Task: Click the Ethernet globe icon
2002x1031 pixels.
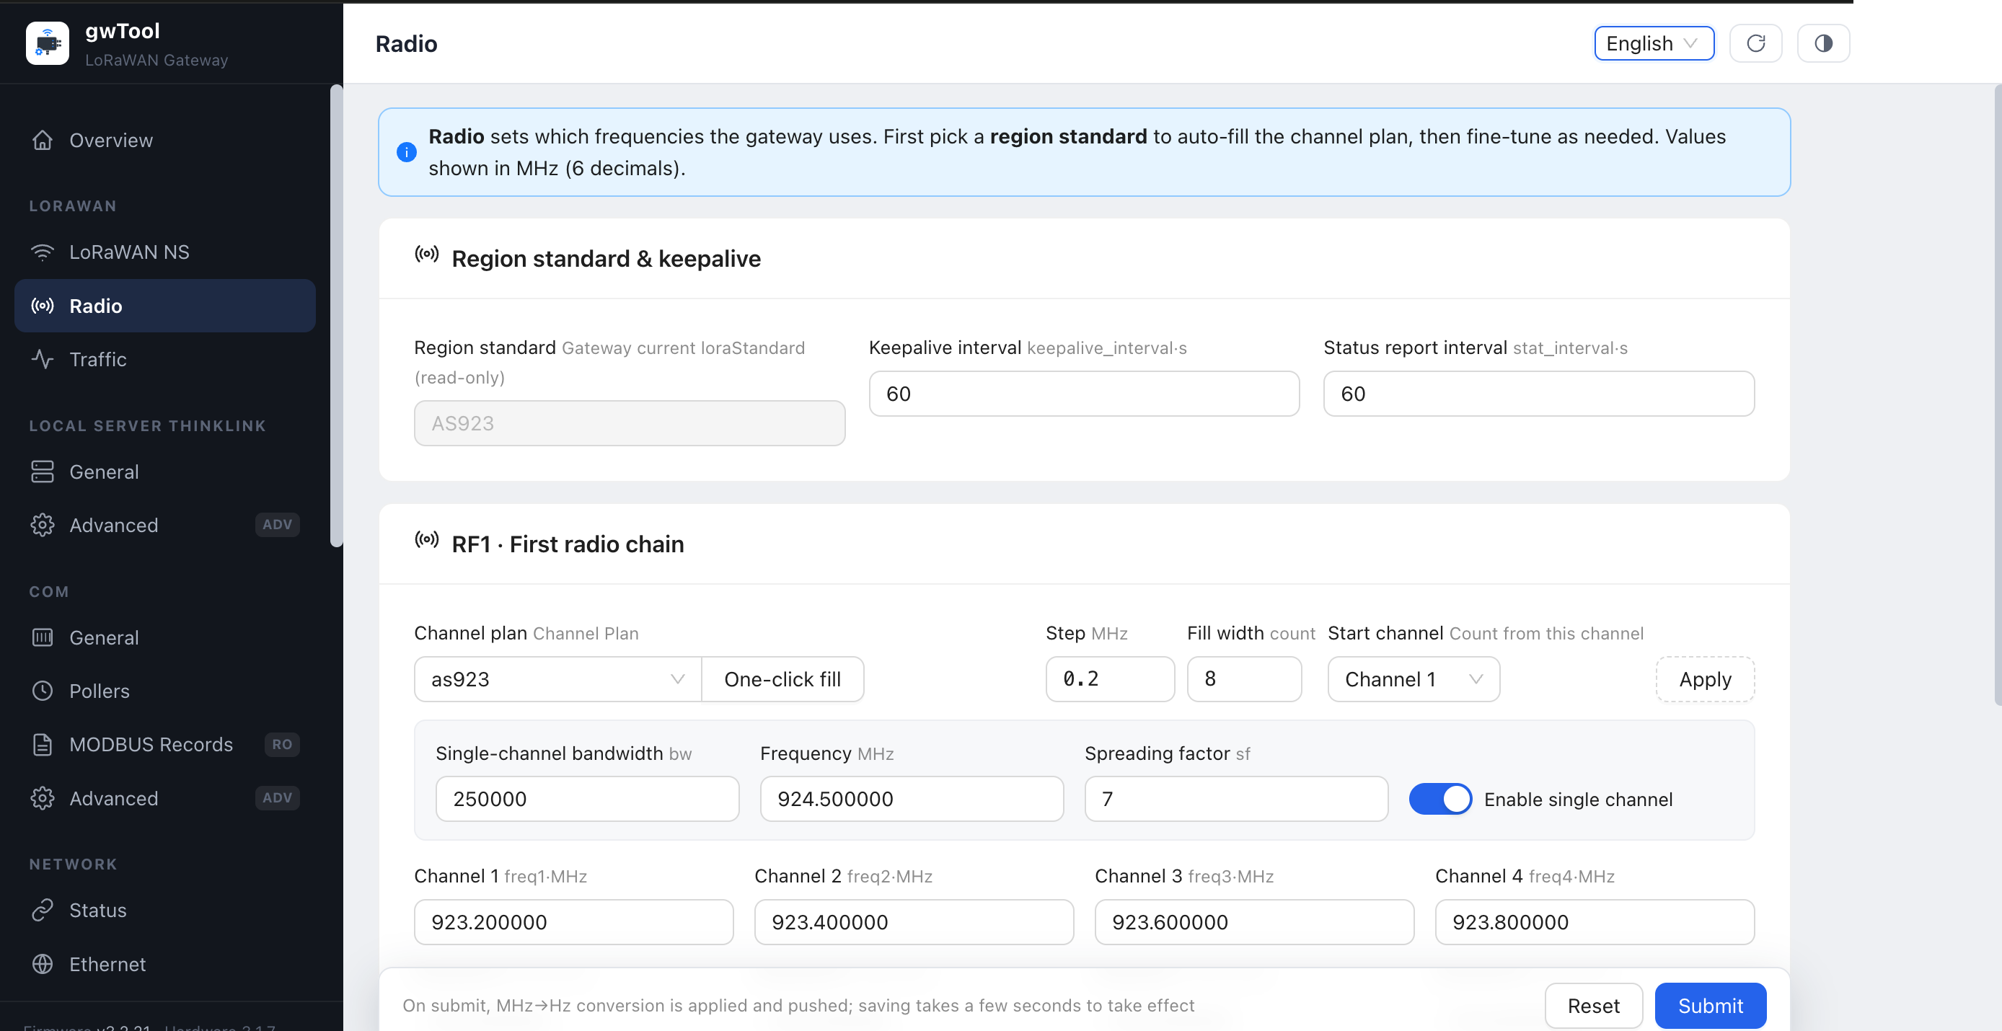Action: 43,963
